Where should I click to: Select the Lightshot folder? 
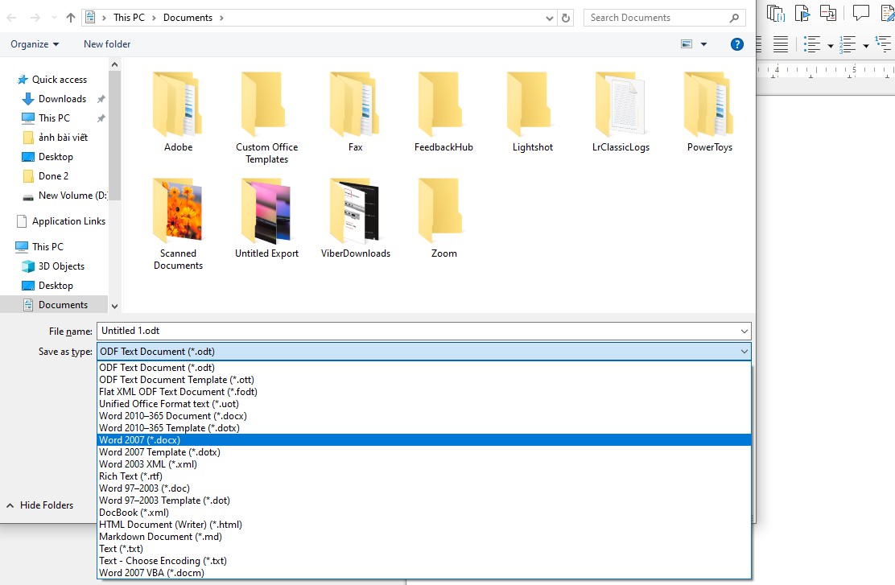[532, 112]
